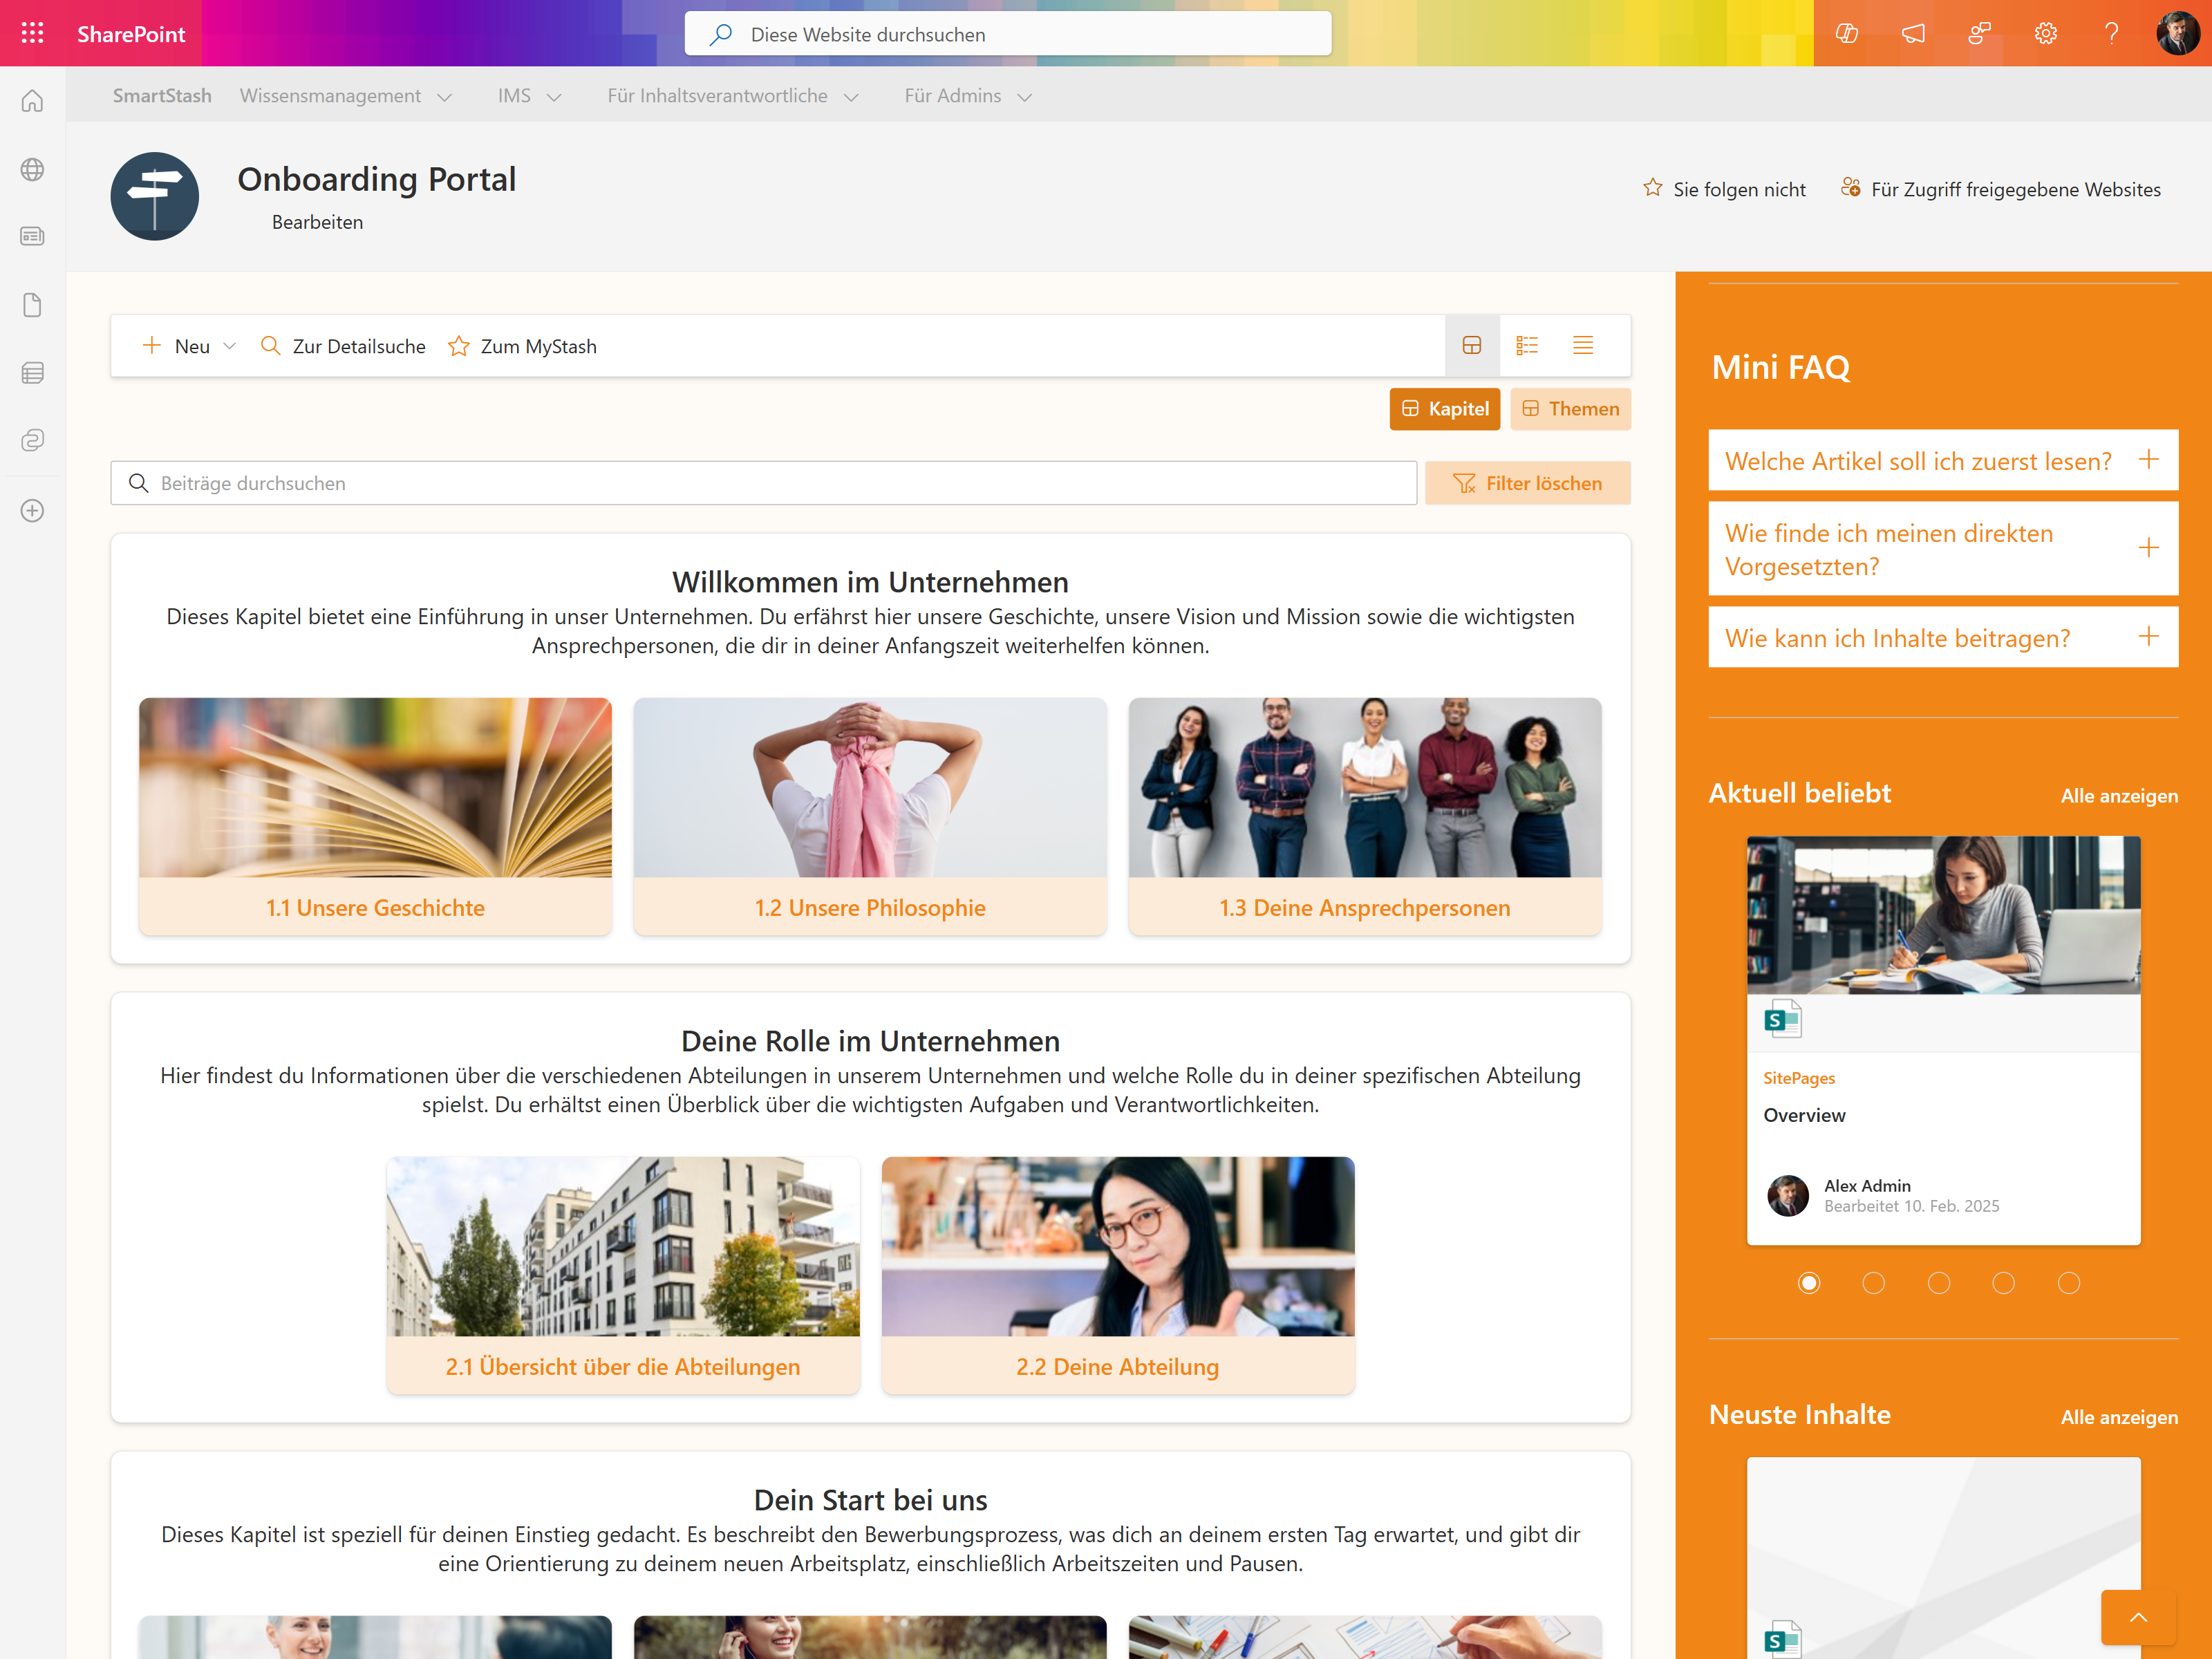
Task: Toggle Themen grouping button
Action: point(1570,408)
